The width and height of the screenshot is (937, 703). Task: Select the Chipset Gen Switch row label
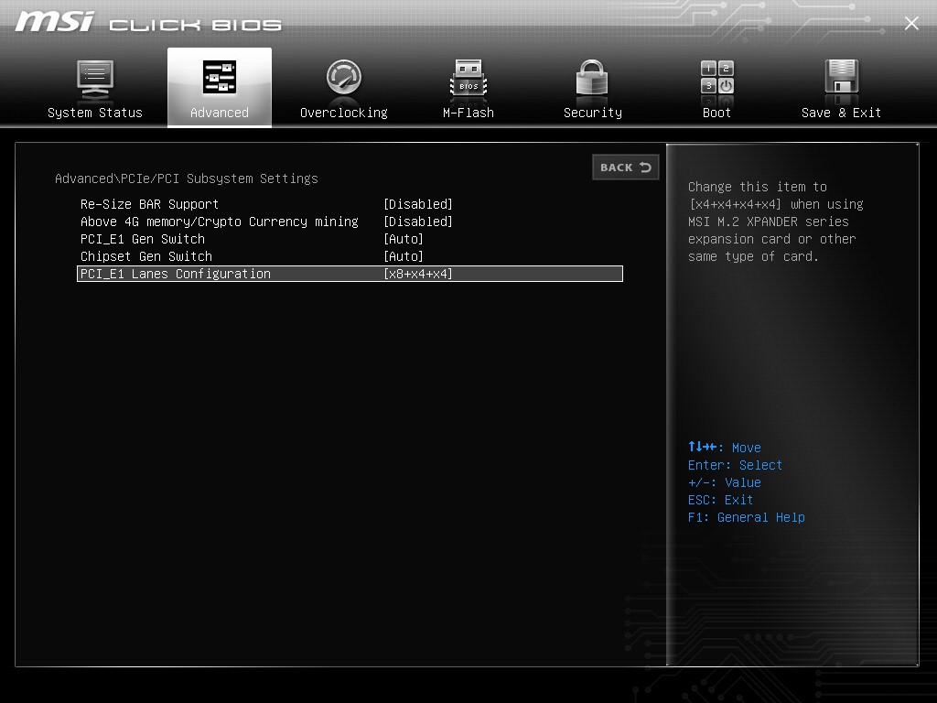(x=146, y=256)
